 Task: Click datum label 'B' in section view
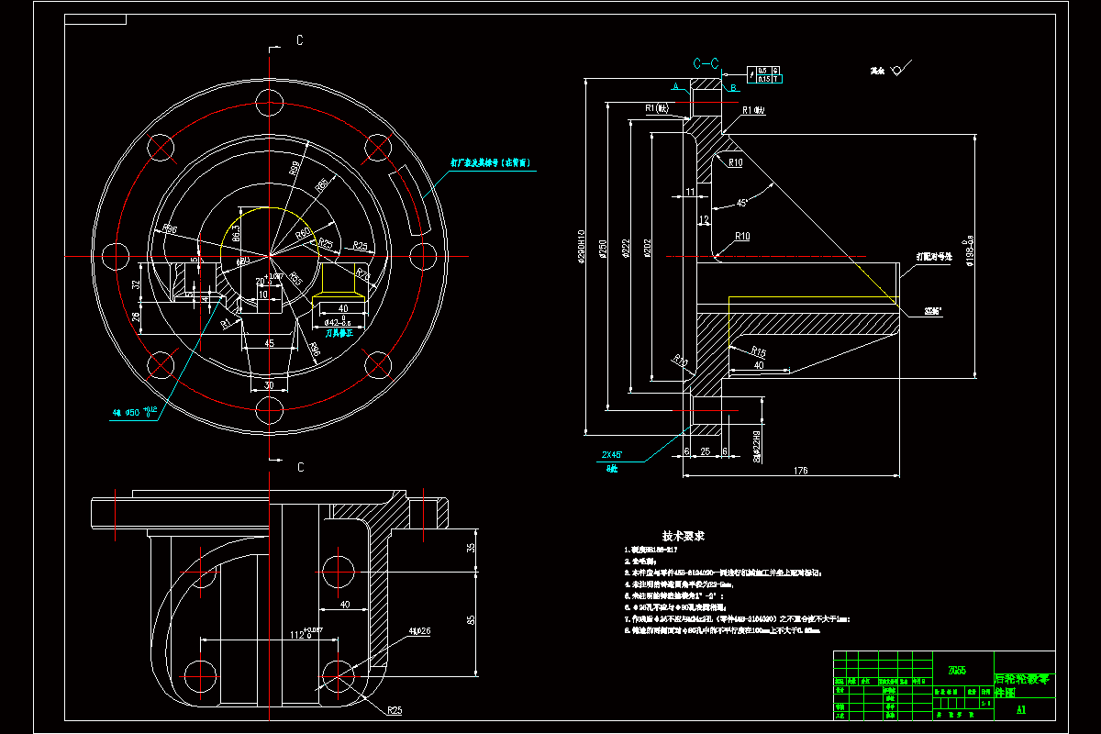pos(732,87)
